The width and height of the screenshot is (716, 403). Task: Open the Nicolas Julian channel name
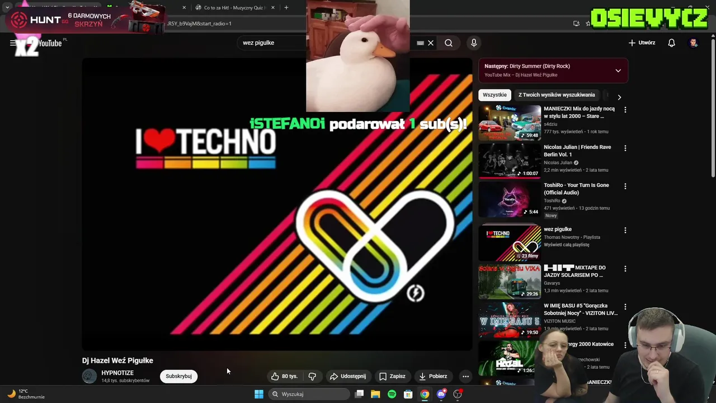(558, 162)
